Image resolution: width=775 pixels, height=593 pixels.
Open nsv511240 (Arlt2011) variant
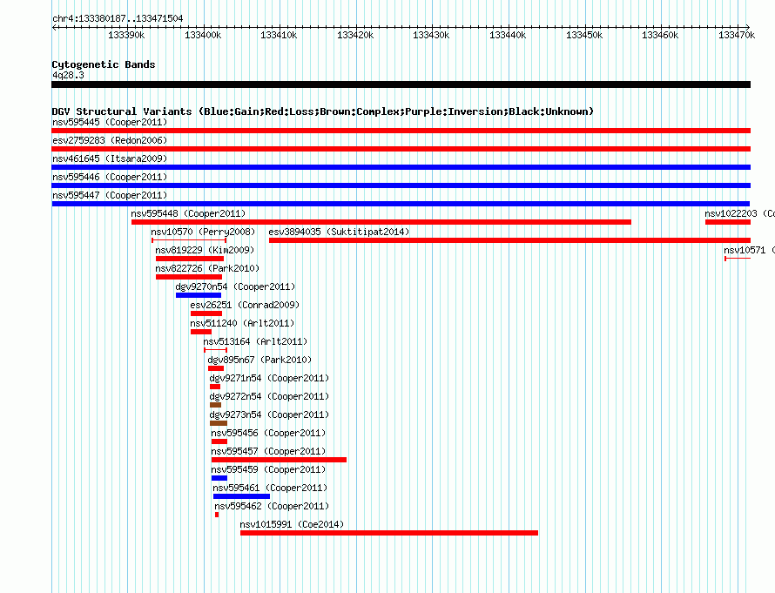[x=242, y=323]
